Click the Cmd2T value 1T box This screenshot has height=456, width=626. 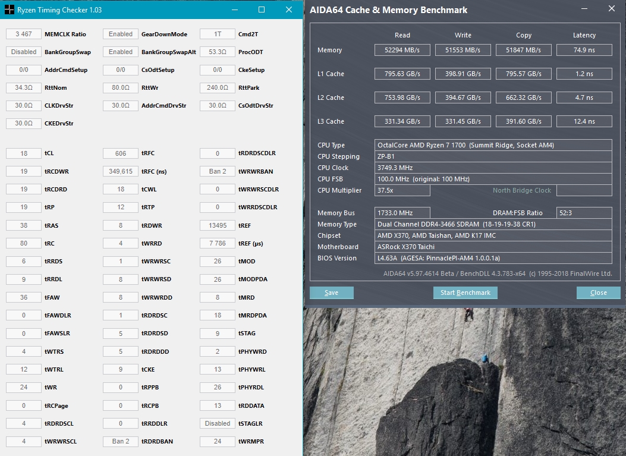[218, 34]
